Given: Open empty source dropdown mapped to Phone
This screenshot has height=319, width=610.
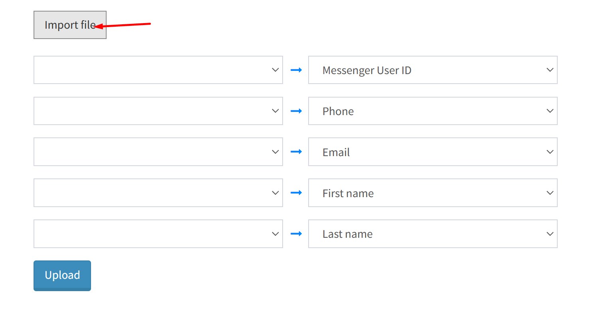Looking at the screenshot, I should click(x=158, y=111).
